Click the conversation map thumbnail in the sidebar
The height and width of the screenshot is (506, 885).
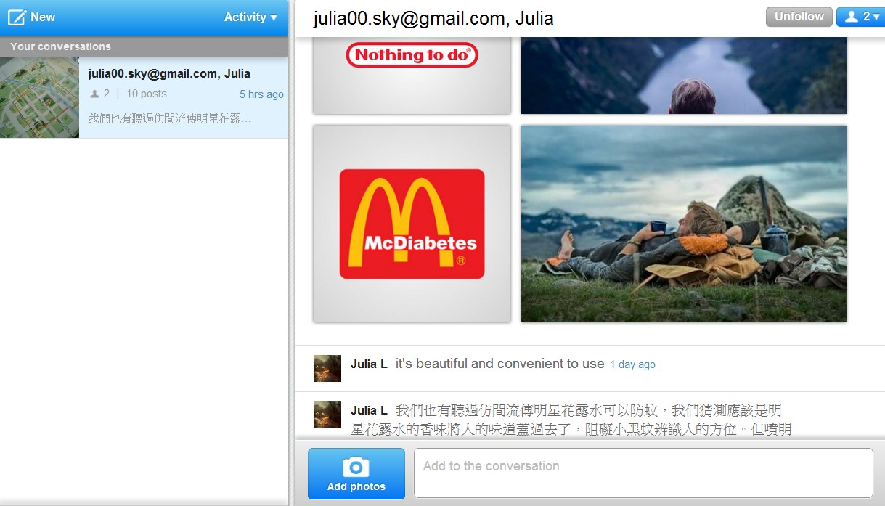tap(39, 97)
